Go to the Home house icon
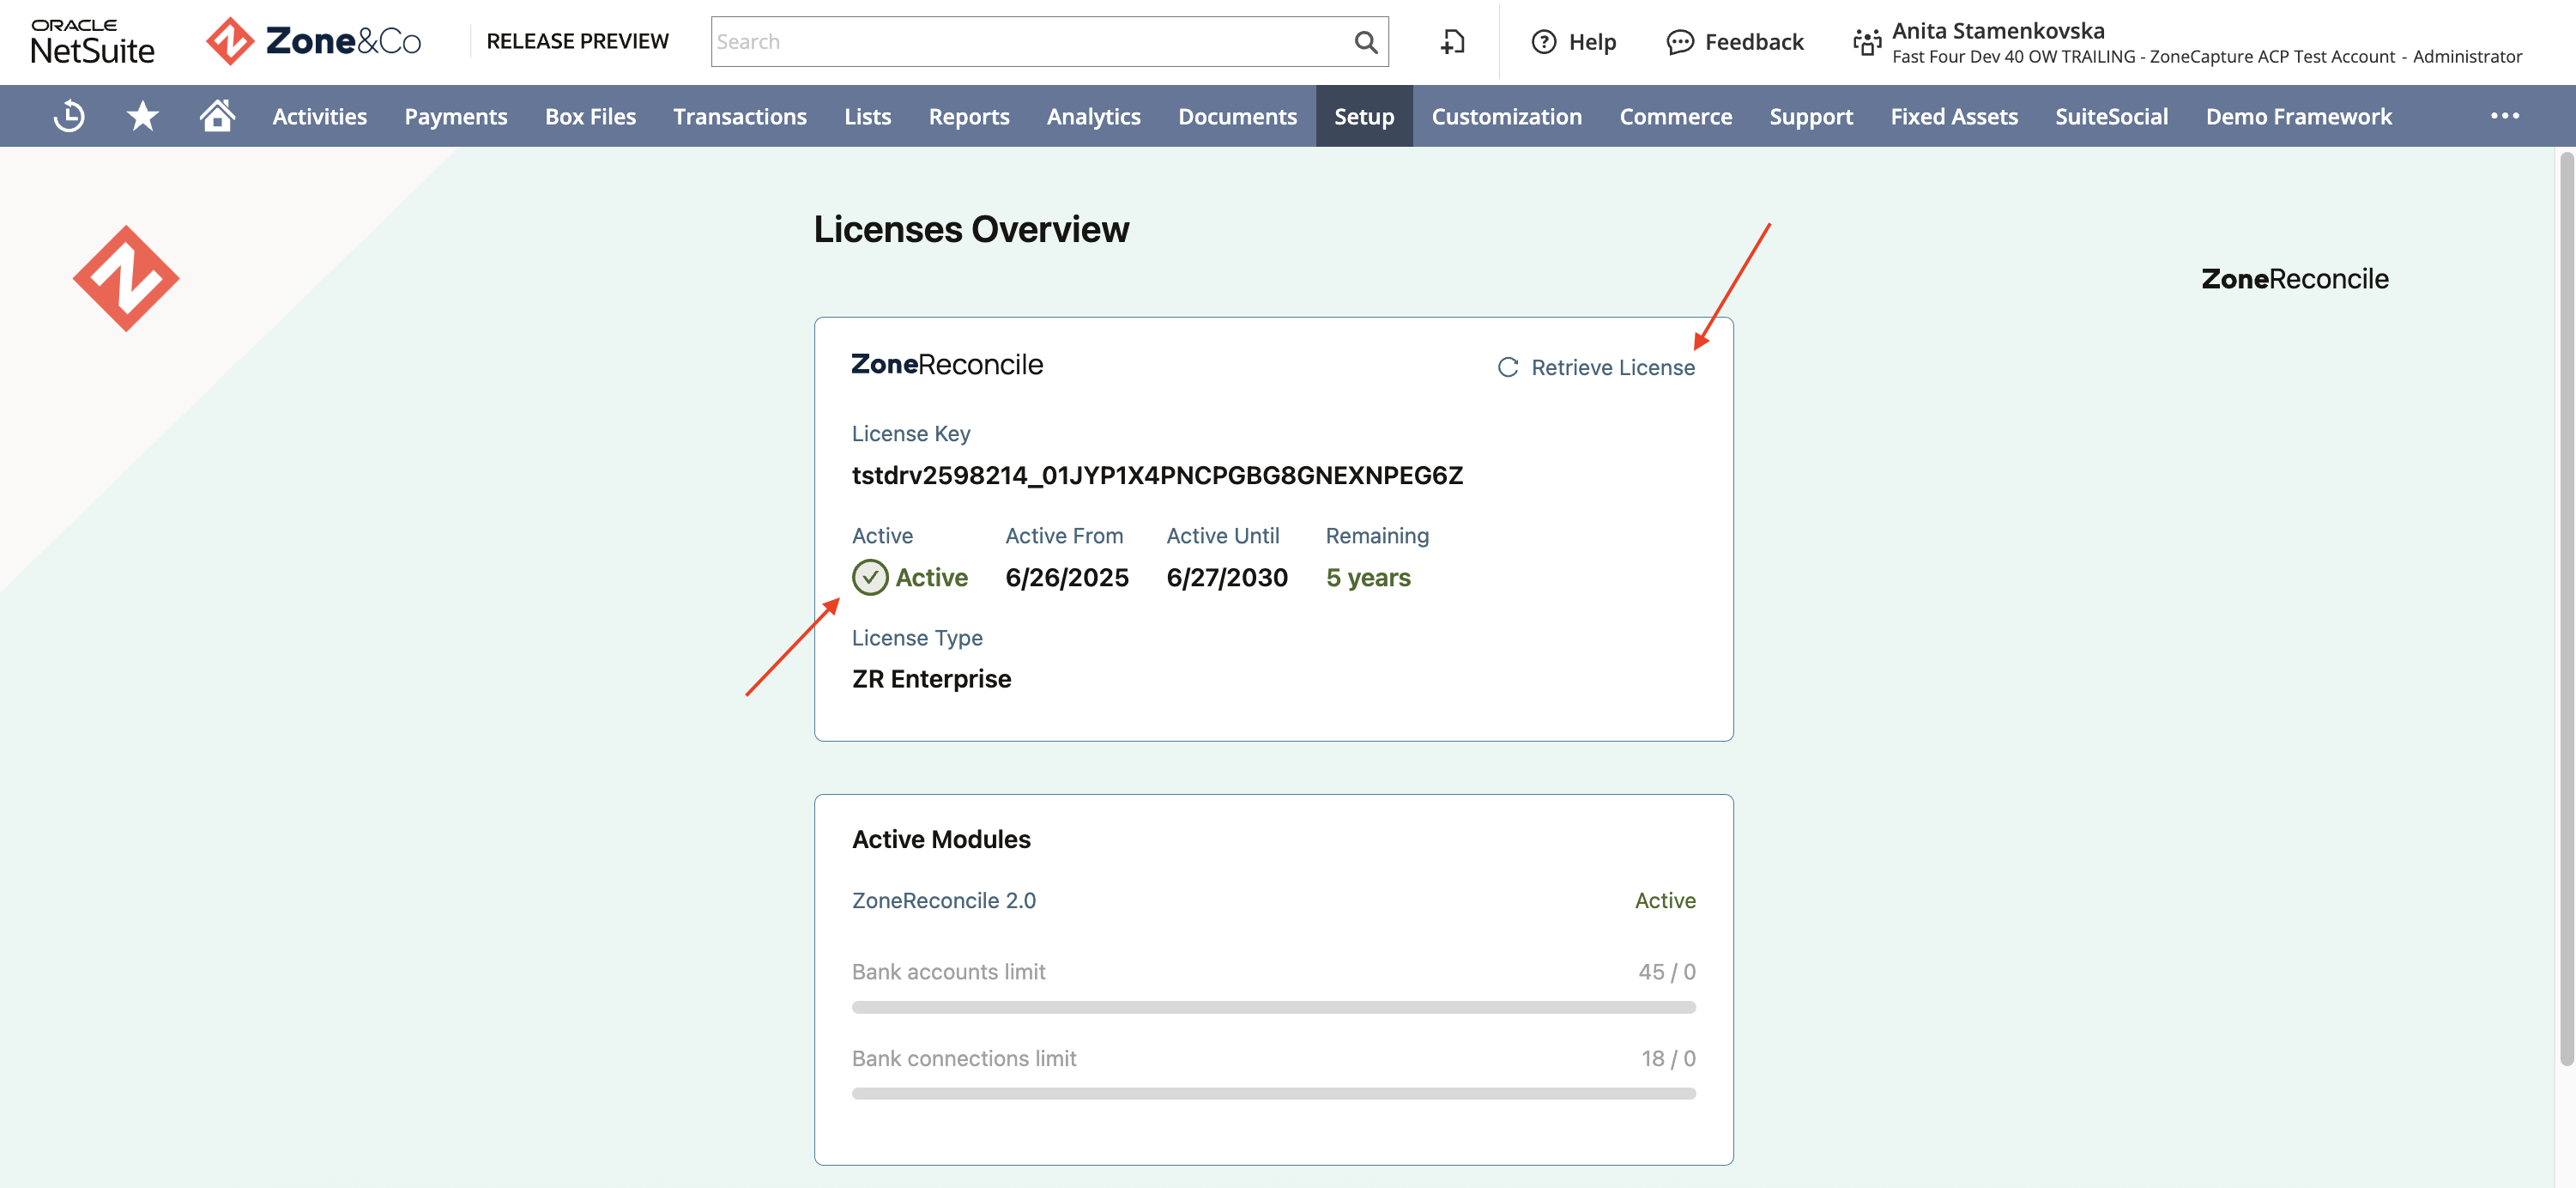 click(x=217, y=115)
